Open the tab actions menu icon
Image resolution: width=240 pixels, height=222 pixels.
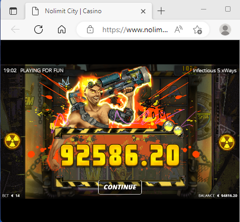point(13,11)
